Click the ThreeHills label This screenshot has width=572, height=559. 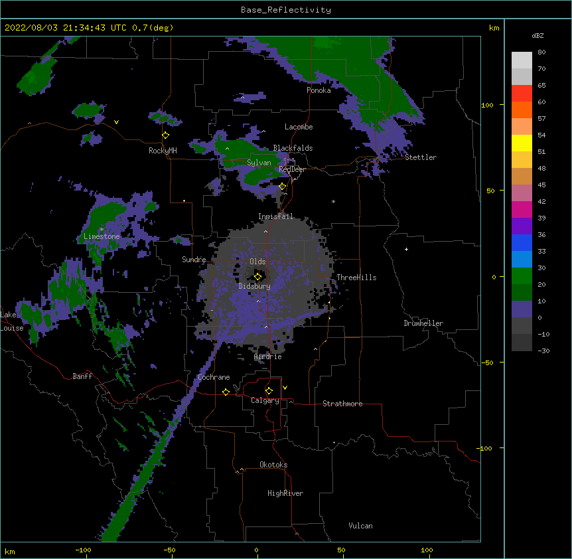point(356,278)
